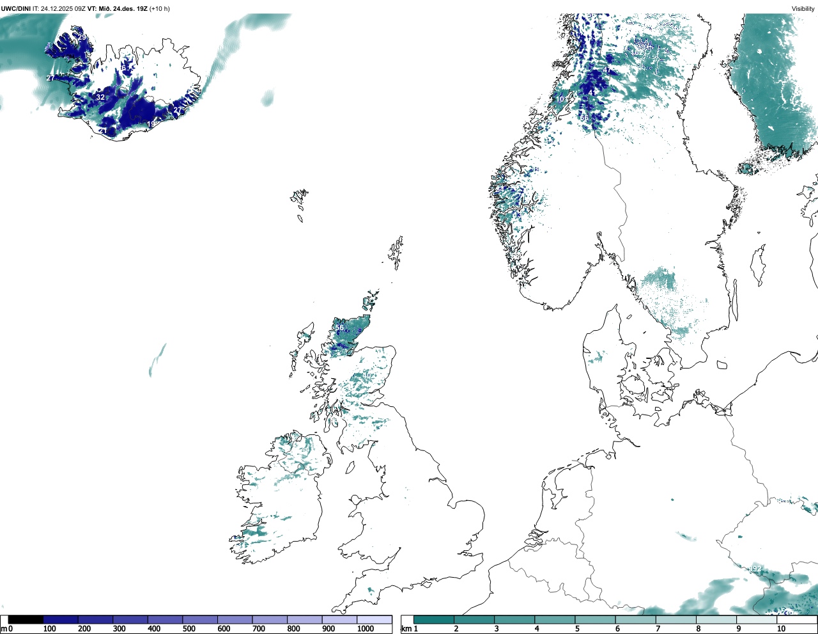Click the '21' value on Iceland's southwest coast

pos(102,131)
